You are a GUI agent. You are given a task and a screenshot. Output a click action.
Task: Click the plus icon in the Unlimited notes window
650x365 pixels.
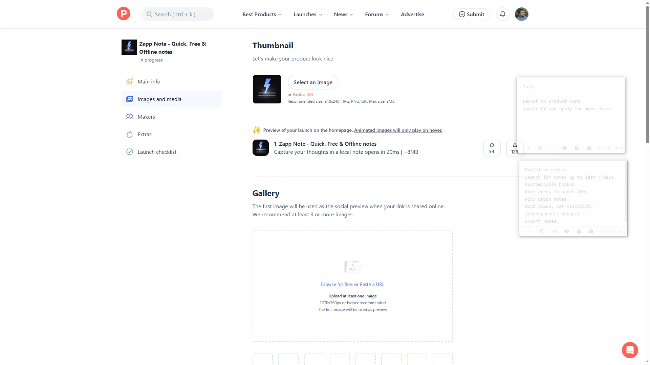point(530,232)
